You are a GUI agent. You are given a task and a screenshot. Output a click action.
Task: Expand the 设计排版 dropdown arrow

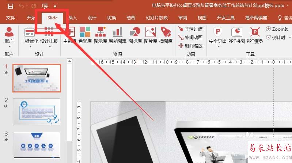click(x=50, y=46)
